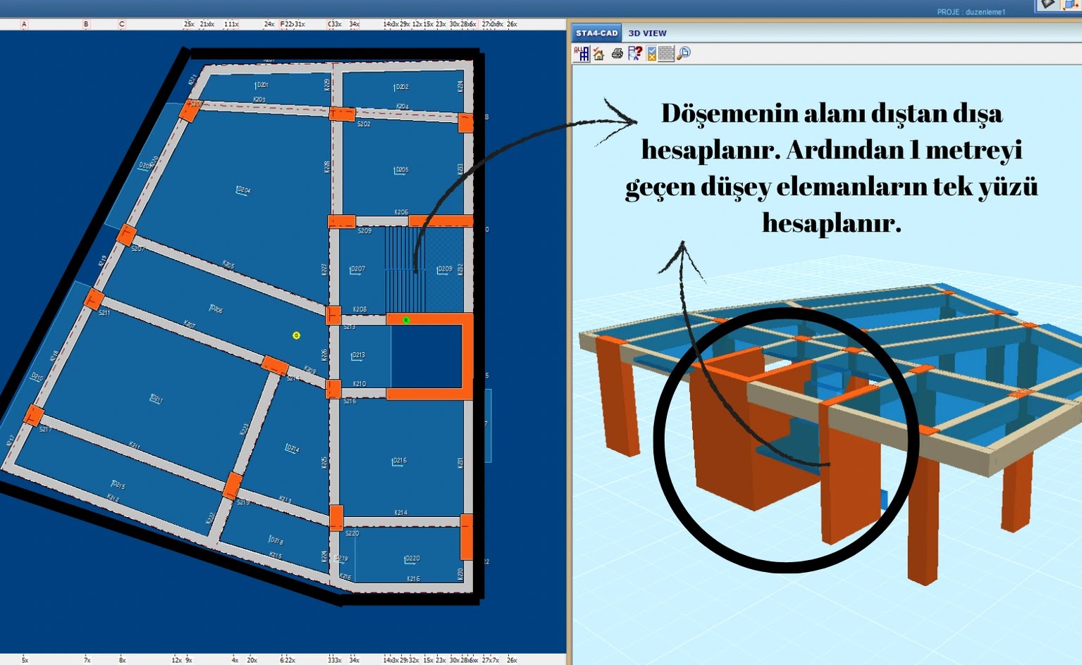Click beam label K205
Image resolution: width=1082 pixels, height=665 pixels.
tap(228, 265)
